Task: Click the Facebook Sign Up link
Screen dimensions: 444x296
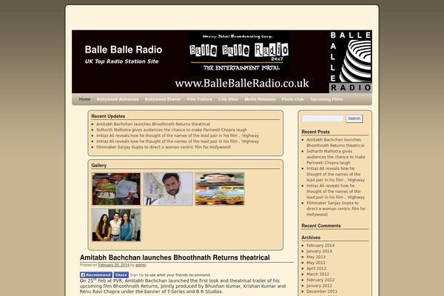Action: point(137,275)
